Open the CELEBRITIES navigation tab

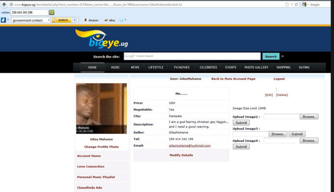click(x=209, y=67)
